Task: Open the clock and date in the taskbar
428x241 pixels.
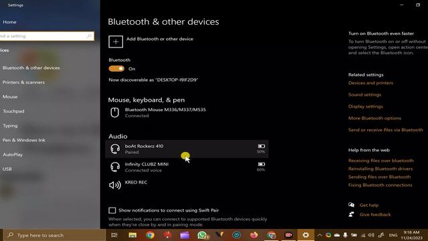Action: coord(412,235)
